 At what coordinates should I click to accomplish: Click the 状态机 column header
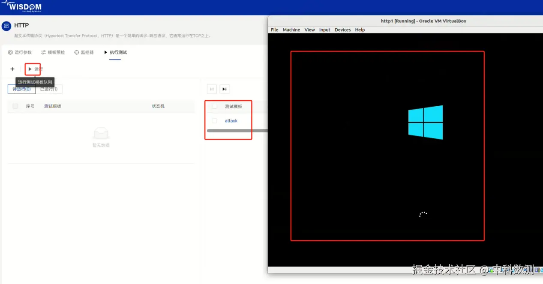point(158,106)
